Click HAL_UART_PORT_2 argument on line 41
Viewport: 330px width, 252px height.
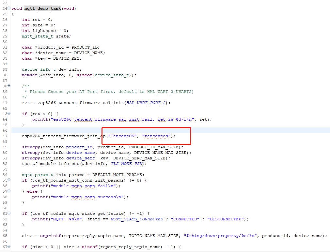[x=146, y=103]
